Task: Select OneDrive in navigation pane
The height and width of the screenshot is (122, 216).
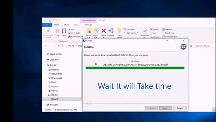Action: pos(53,60)
